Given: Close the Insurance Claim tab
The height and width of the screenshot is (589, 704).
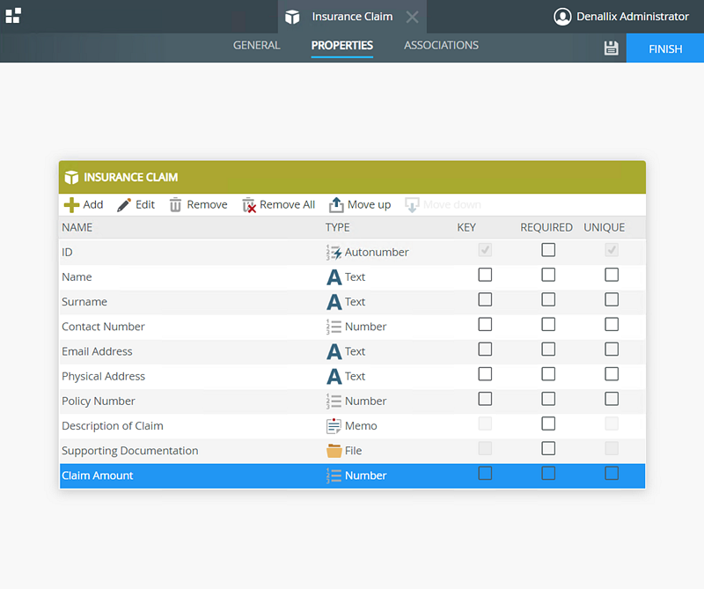Looking at the screenshot, I should 413,17.
